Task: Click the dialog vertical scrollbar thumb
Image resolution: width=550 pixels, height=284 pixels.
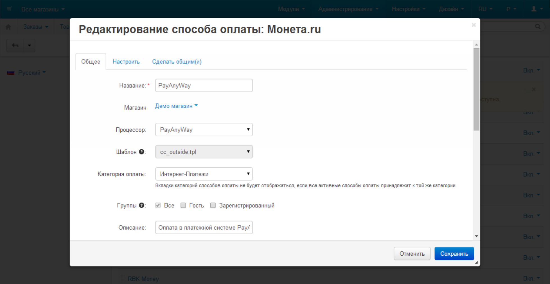Action: [x=476, y=89]
